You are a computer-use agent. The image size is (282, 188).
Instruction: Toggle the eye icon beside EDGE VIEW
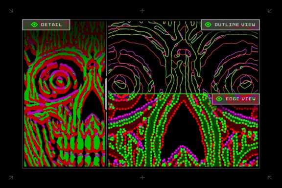pyautogui.click(x=219, y=99)
